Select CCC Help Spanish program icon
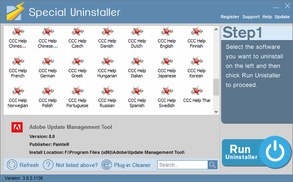The image size is (293, 182). (137, 91)
